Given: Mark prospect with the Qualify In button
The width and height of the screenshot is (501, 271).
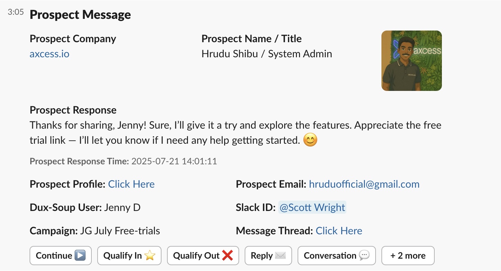Looking at the screenshot, I should [129, 256].
